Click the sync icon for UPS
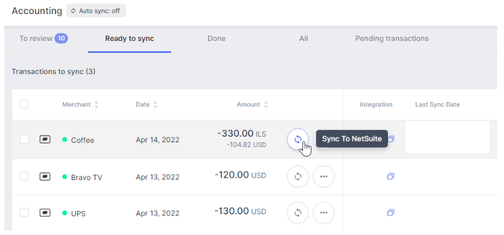The height and width of the screenshot is (235, 504). pyautogui.click(x=298, y=212)
